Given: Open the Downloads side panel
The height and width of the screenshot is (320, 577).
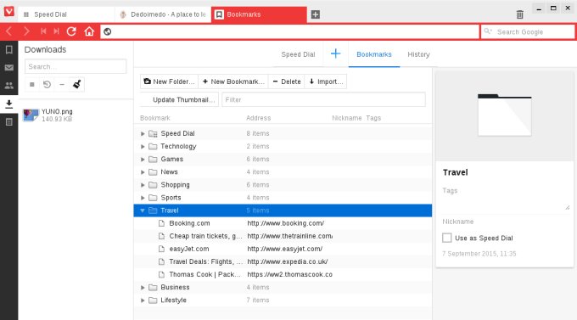Looking at the screenshot, I should coord(8,104).
